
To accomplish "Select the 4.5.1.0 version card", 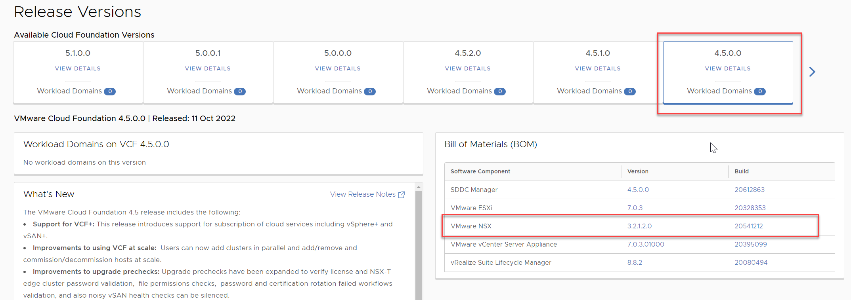I will (x=598, y=72).
